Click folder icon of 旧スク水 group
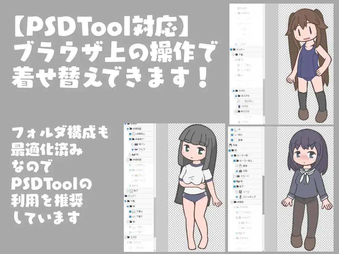 [x=239, y=96]
